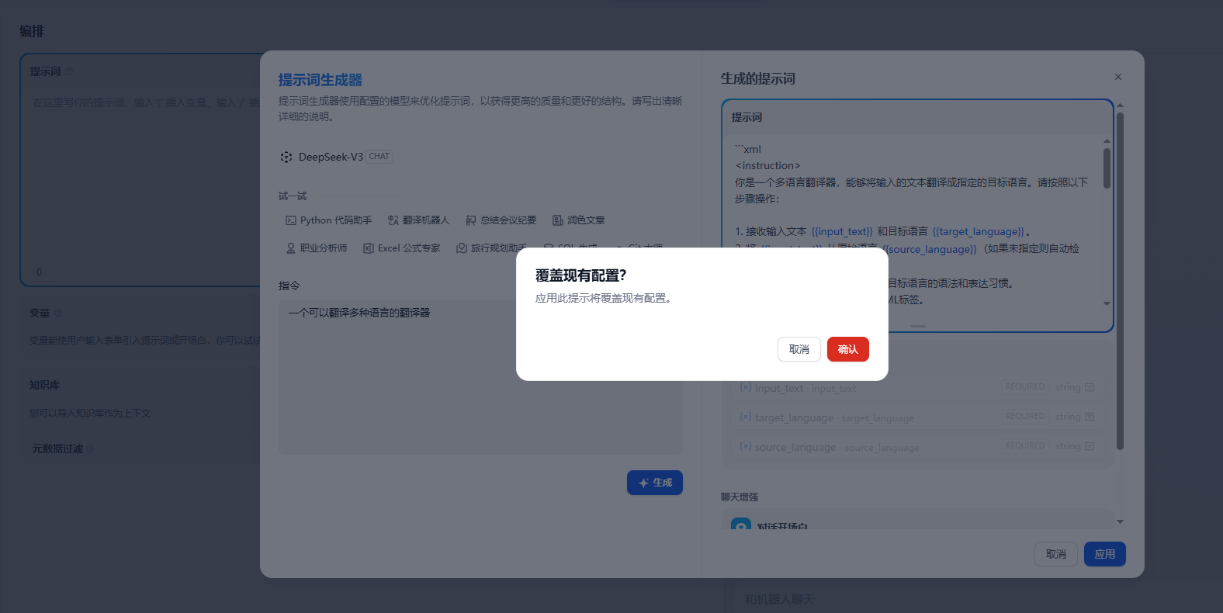1223x613 pixels.
Task: Click the {{target_language}} variable in the prompt
Action: coord(979,231)
